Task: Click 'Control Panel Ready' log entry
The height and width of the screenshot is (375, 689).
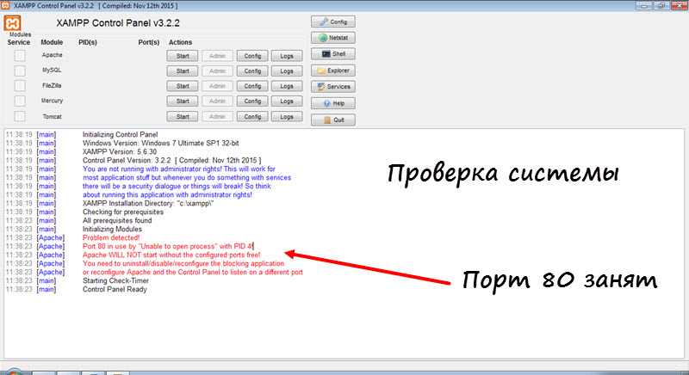Action: pyautogui.click(x=115, y=289)
